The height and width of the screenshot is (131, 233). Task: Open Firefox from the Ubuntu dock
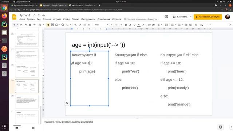pos(4,16)
